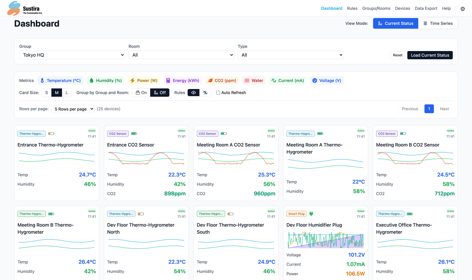The width and height of the screenshot is (472, 280).
Task: Click the 101.2V voltage value
Action: click(356, 255)
